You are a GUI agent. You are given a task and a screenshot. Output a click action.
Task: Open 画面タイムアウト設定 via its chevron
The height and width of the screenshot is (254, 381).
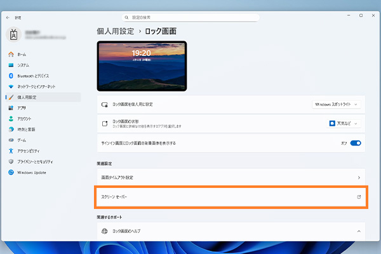tap(359, 178)
